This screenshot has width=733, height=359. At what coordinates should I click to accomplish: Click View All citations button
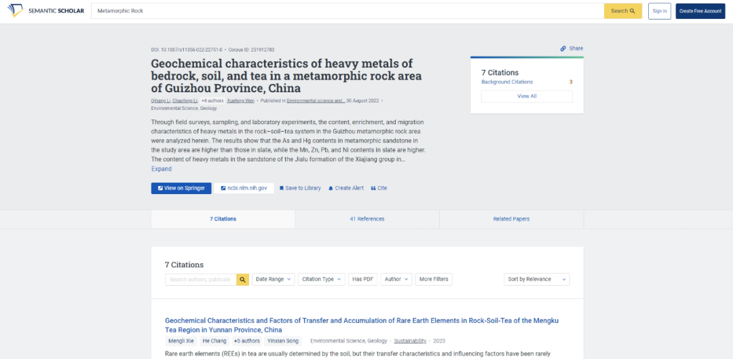point(527,96)
